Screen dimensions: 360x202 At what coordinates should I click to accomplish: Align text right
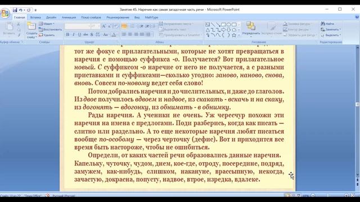[136, 34]
